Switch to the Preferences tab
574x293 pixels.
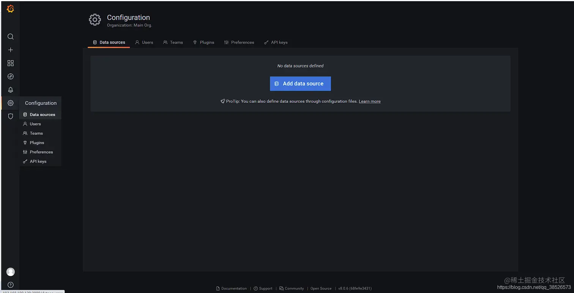coord(239,42)
